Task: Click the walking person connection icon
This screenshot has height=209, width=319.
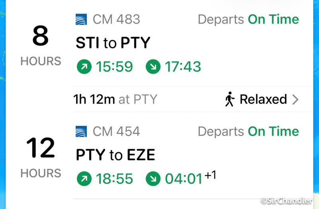Action: (x=229, y=99)
